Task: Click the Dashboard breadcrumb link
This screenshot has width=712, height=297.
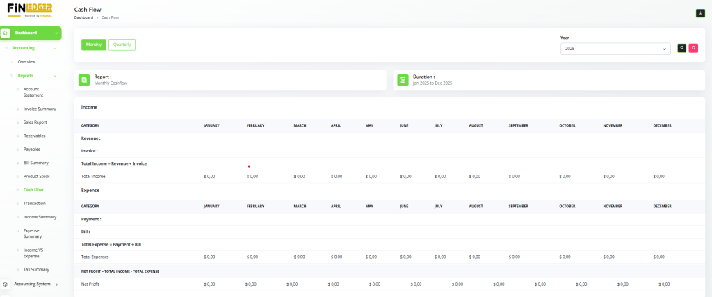Action: click(x=83, y=17)
